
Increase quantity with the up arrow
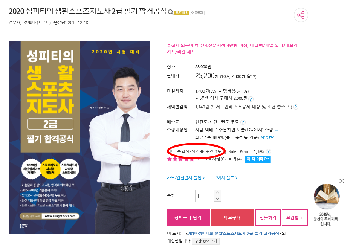coord(217,193)
